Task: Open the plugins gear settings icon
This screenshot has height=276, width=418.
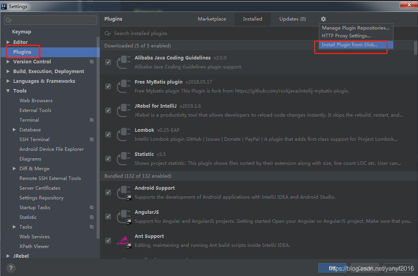Action: (x=323, y=19)
